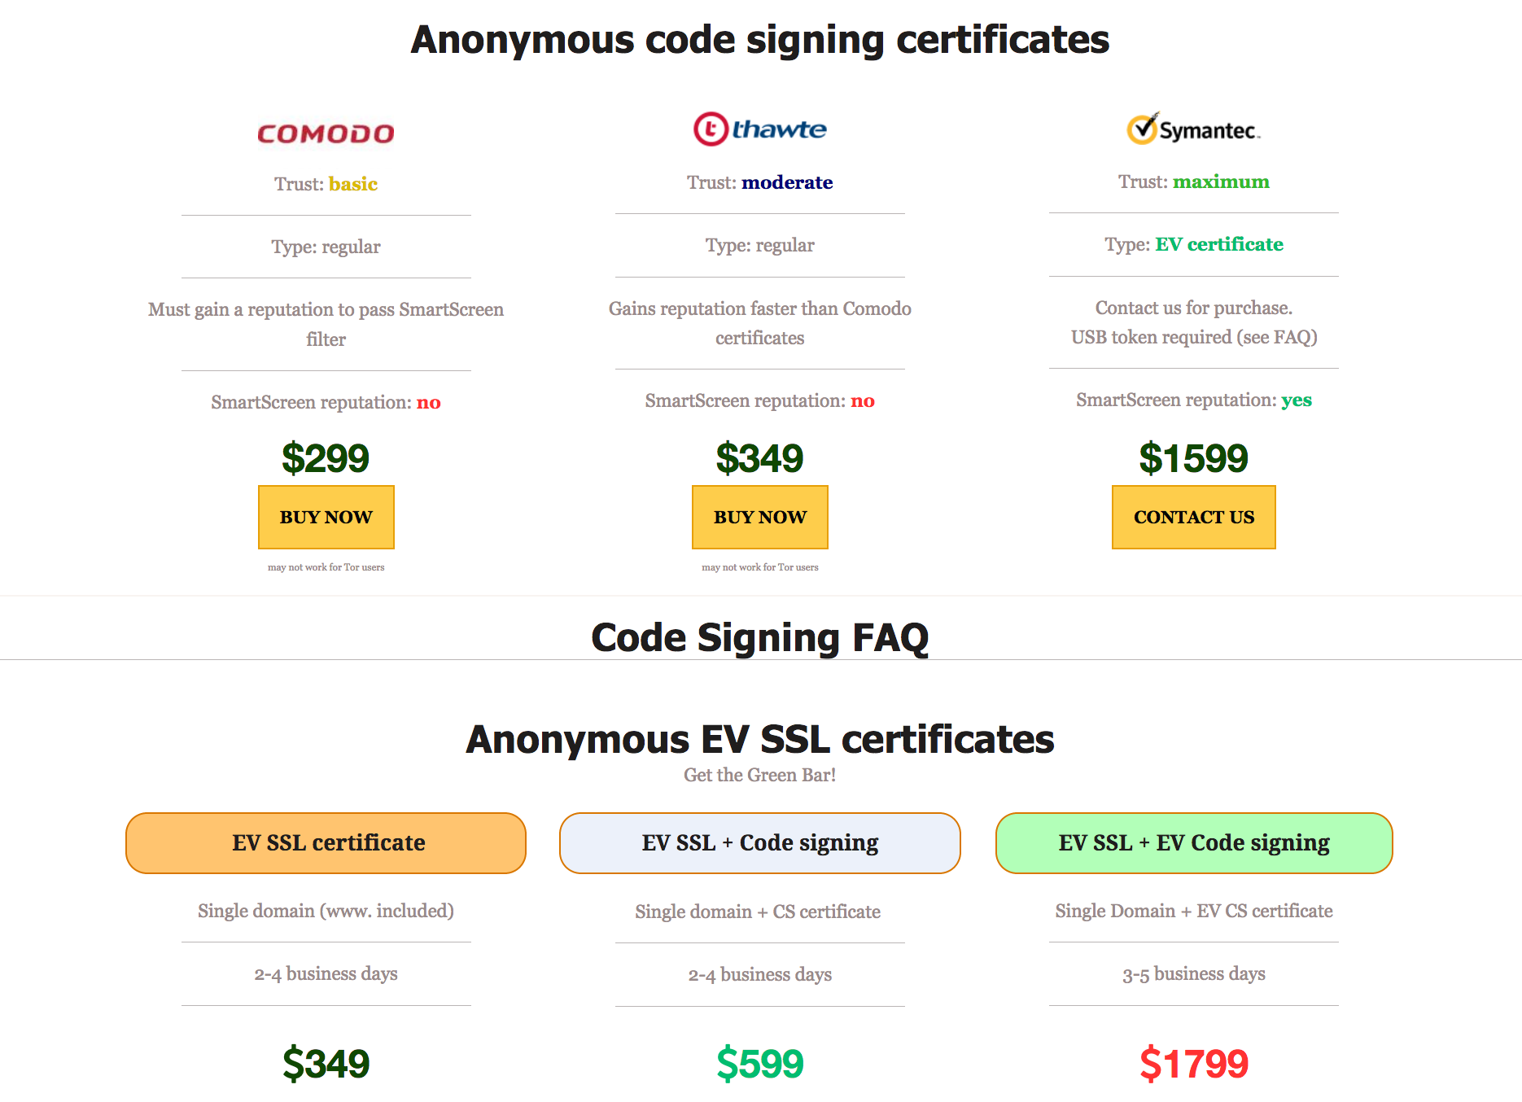Click the $349 Thawte code signing price

(x=759, y=457)
